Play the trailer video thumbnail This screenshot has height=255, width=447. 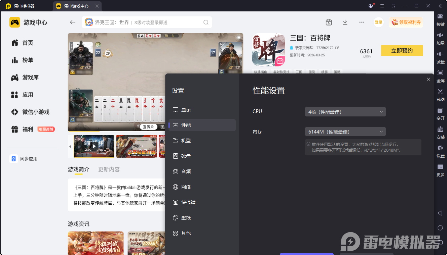(x=94, y=146)
